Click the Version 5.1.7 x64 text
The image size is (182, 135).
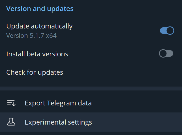tap(31, 36)
